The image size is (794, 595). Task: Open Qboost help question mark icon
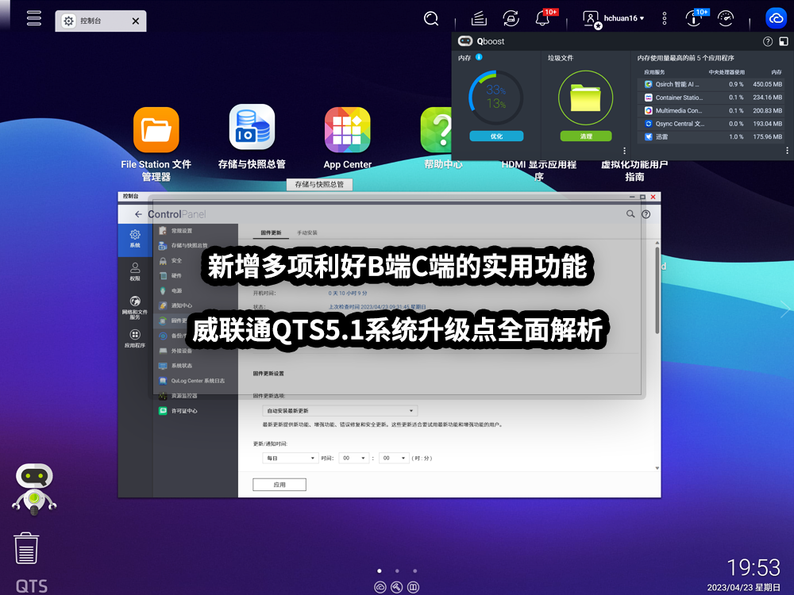click(768, 41)
